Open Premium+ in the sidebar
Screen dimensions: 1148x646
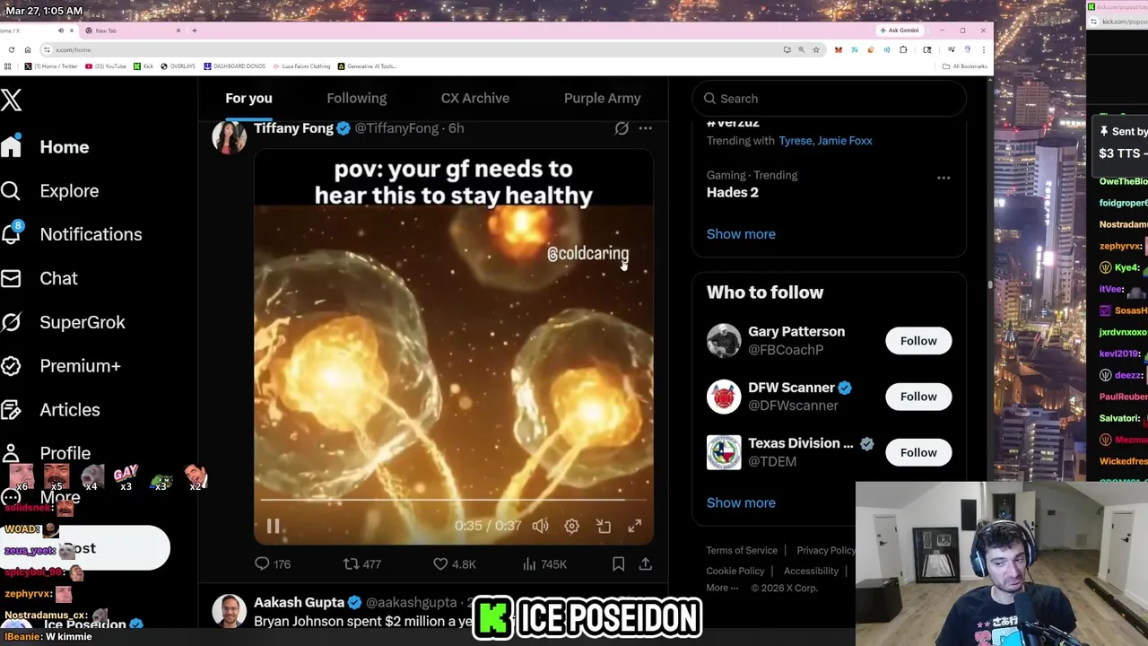tap(80, 366)
